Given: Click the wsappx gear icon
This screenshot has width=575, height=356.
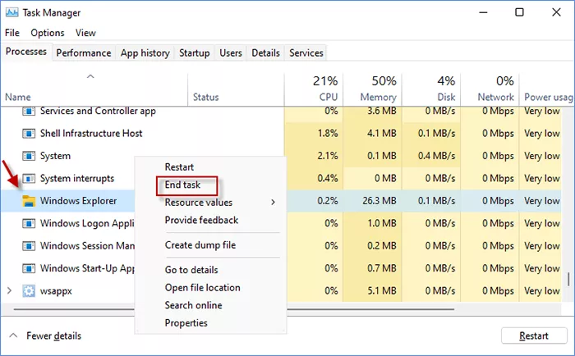Looking at the screenshot, I should pyautogui.click(x=29, y=290).
